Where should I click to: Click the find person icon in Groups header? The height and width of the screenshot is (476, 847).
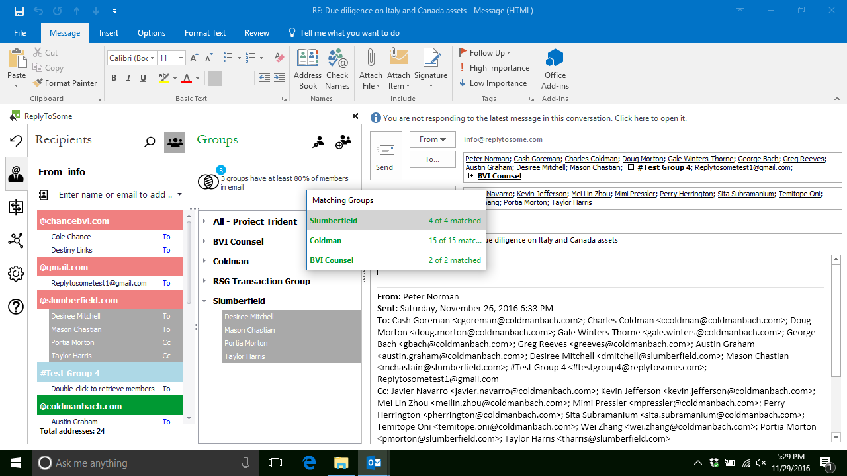(x=318, y=141)
